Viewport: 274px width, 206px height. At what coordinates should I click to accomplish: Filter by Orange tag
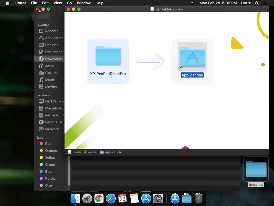click(49, 151)
